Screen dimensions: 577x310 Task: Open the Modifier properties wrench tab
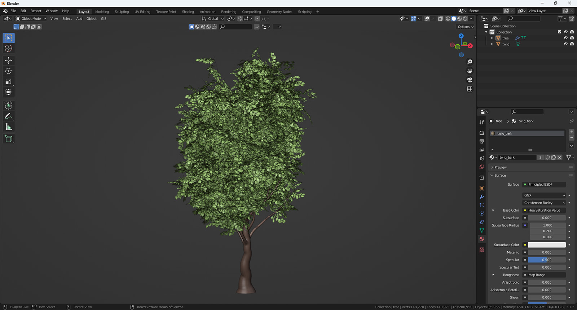pos(481,197)
